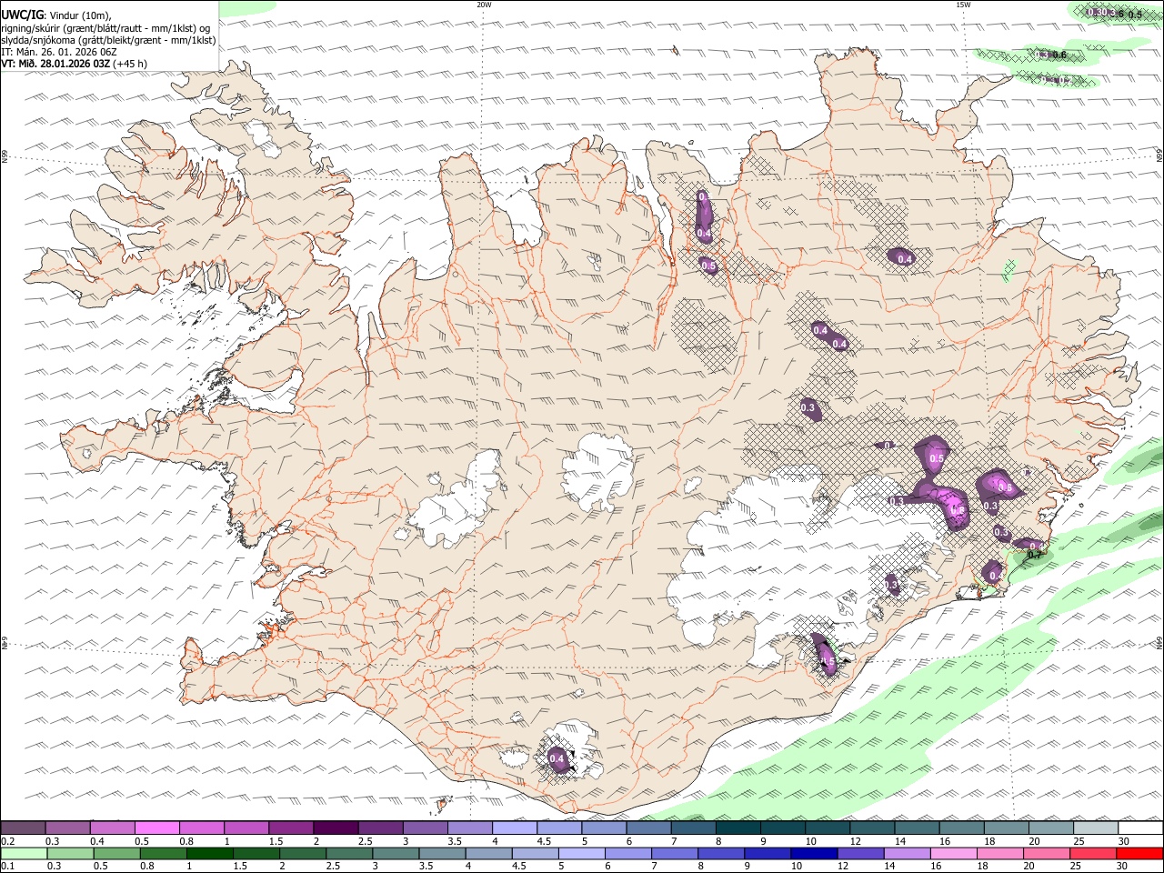The height and width of the screenshot is (873, 1164).
Task: Click the (+45 h) forecast offset text
Action: (130, 64)
